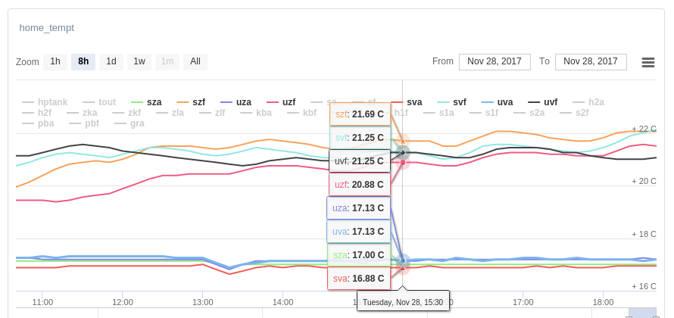Hide the szf series
The width and height of the screenshot is (674, 318).
pos(192,102)
